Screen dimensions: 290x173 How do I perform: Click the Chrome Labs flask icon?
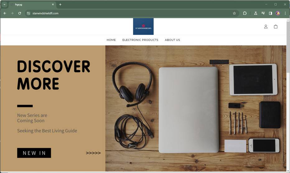(x=255, y=13)
